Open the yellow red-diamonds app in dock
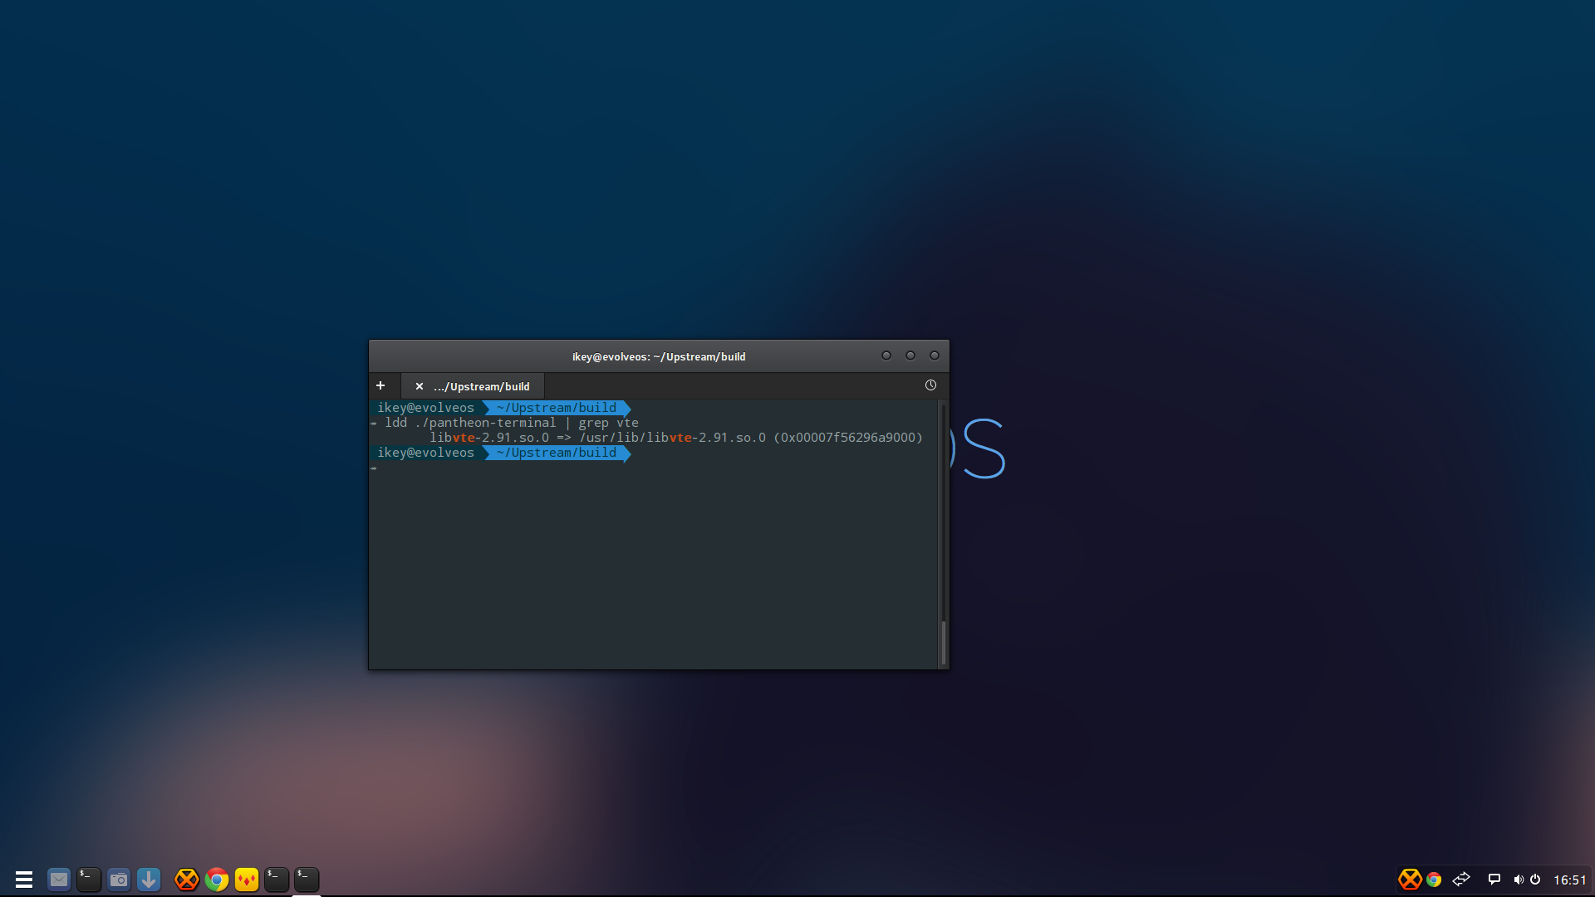This screenshot has height=897, width=1595. [x=247, y=880]
